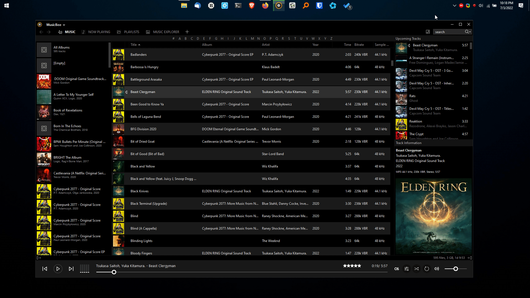Toggle shuffle playback

click(x=417, y=269)
